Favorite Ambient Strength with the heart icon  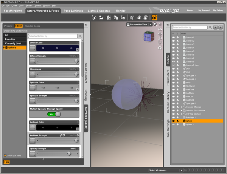tap(64, 135)
